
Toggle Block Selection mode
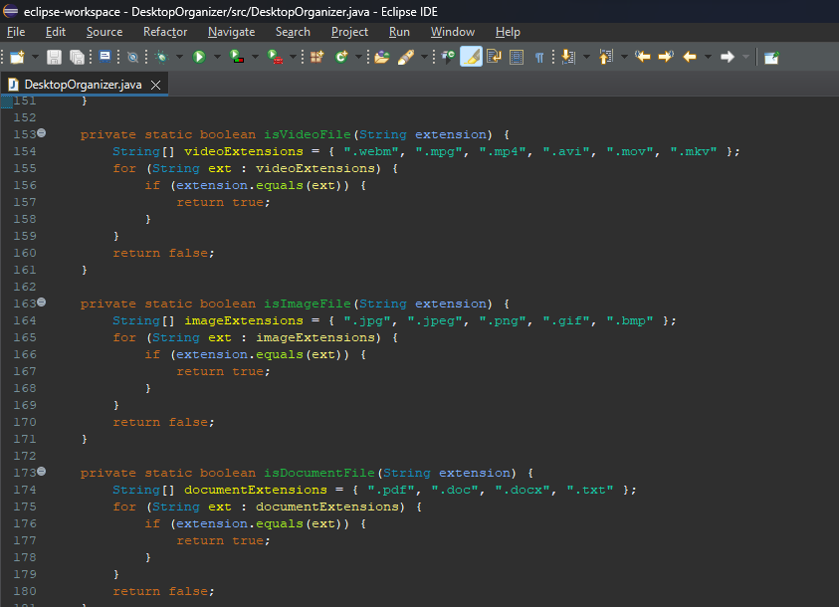[x=517, y=57]
